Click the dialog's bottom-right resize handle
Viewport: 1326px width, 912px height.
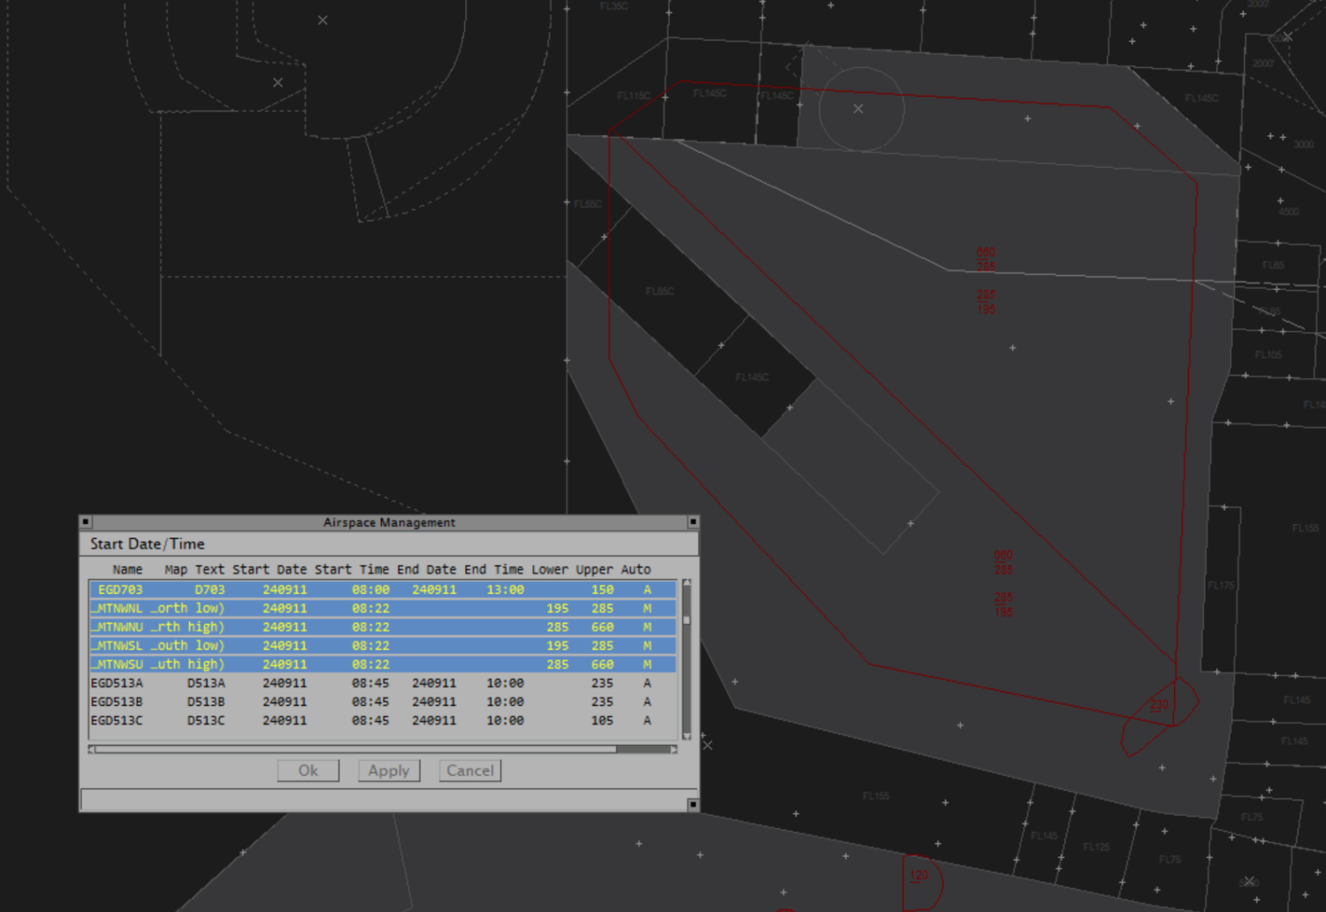[x=693, y=804]
